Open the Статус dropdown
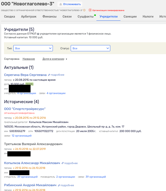 (90, 48)
